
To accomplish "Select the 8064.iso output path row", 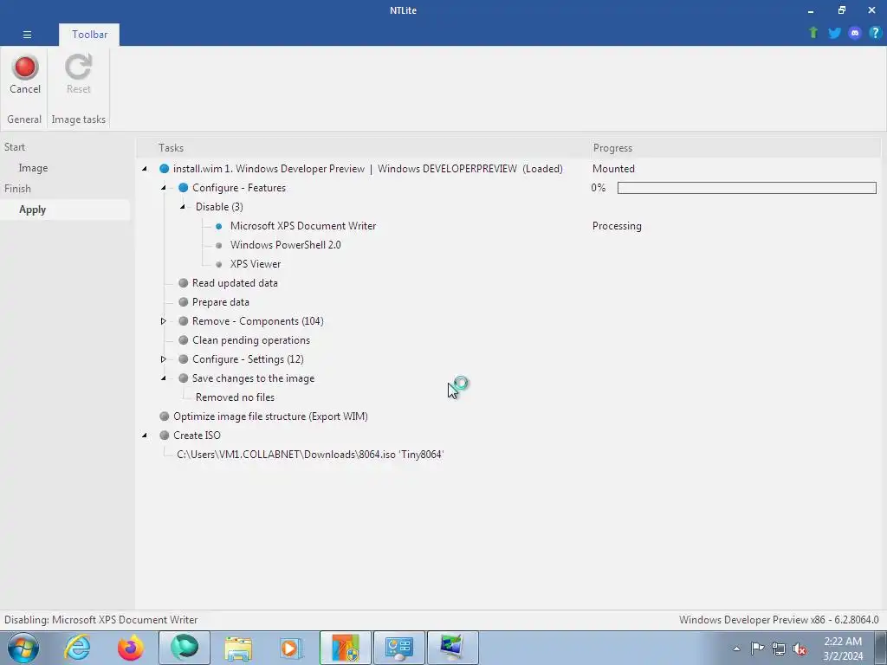I will (310, 455).
